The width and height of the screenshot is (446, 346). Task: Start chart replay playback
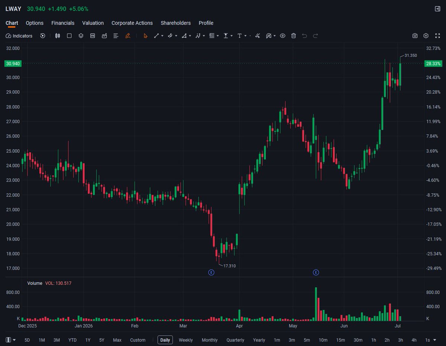pos(43,36)
